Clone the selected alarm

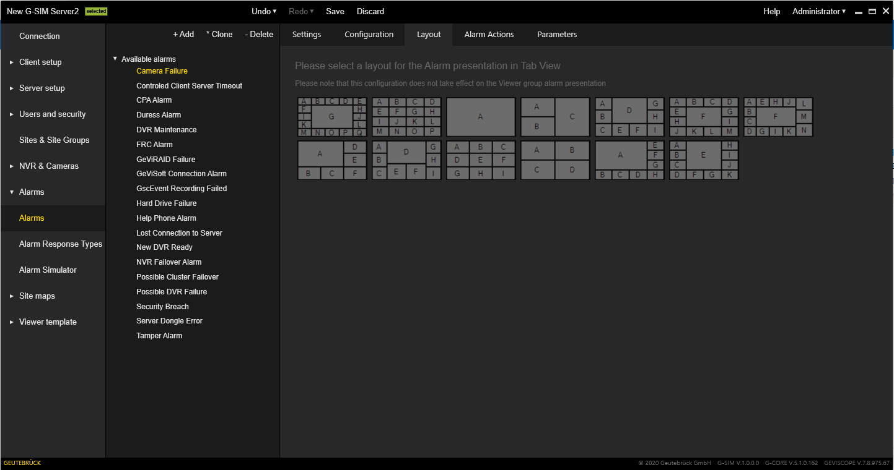(219, 35)
